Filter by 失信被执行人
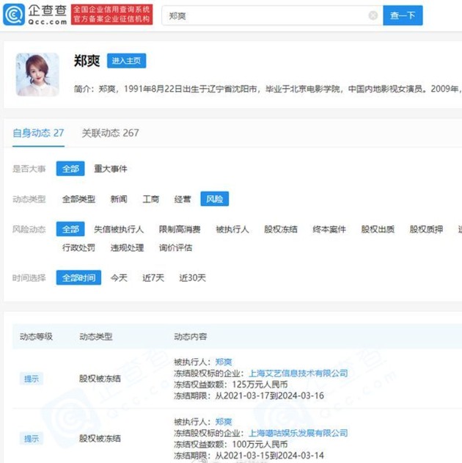The width and height of the screenshot is (462, 463). pos(119,230)
